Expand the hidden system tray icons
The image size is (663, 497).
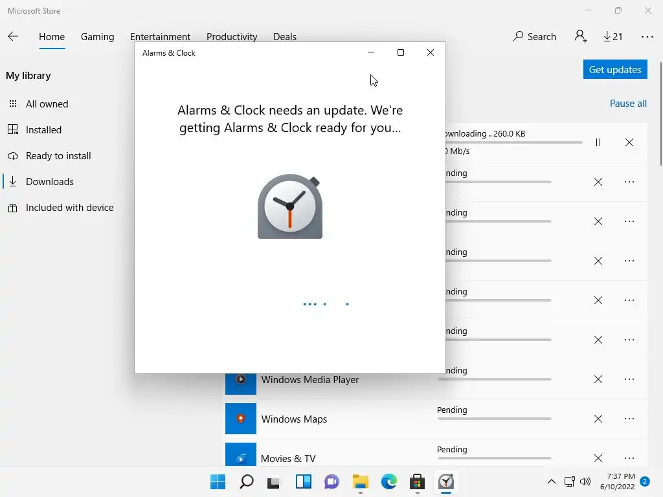click(552, 481)
